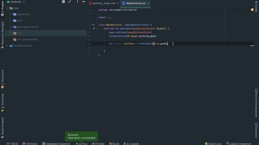Image resolution: width=259 pixels, height=145 pixels.
Task: Open the Structure tool window
Action: [x=2, y=79]
